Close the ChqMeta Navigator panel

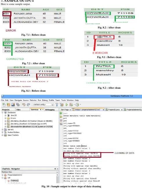(57, 169)
